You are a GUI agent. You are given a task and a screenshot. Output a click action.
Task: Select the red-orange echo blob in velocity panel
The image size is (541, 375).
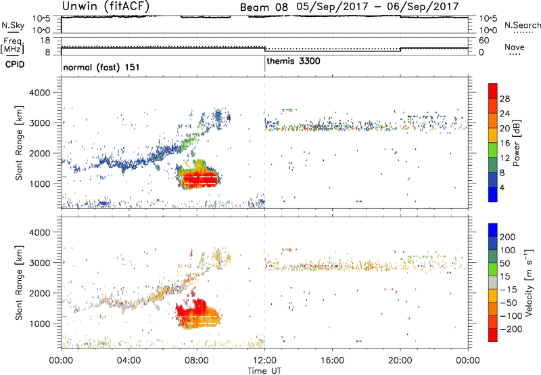[x=197, y=315]
